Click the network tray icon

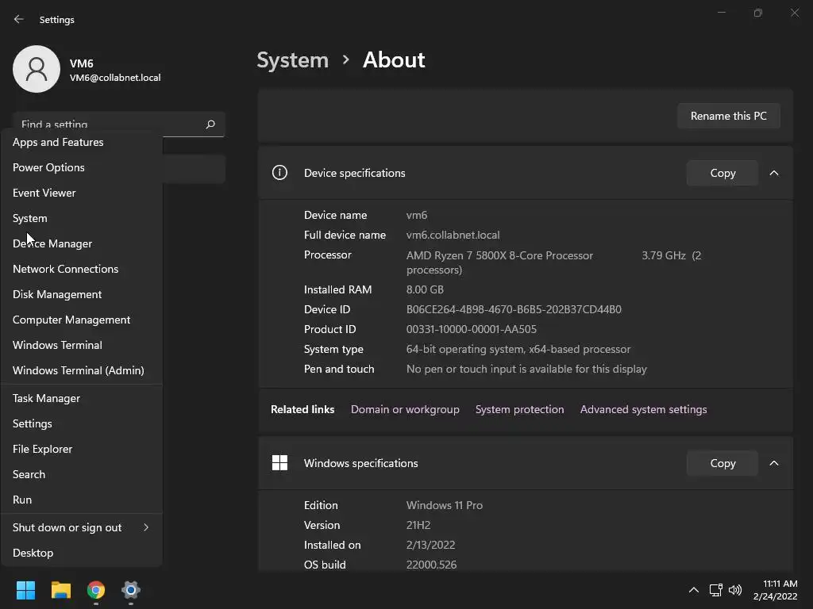715,590
